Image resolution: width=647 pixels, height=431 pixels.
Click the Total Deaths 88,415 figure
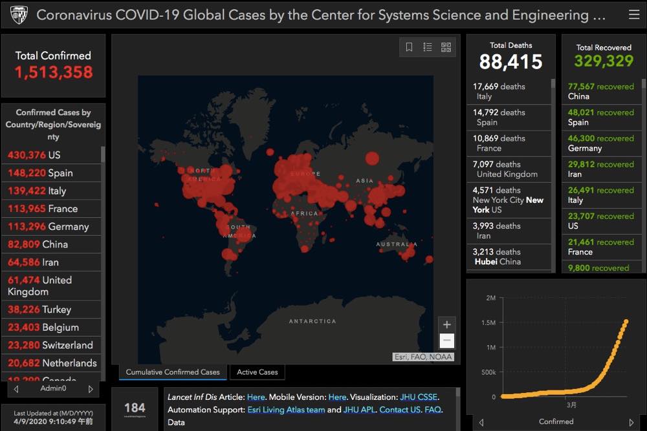tap(511, 62)
